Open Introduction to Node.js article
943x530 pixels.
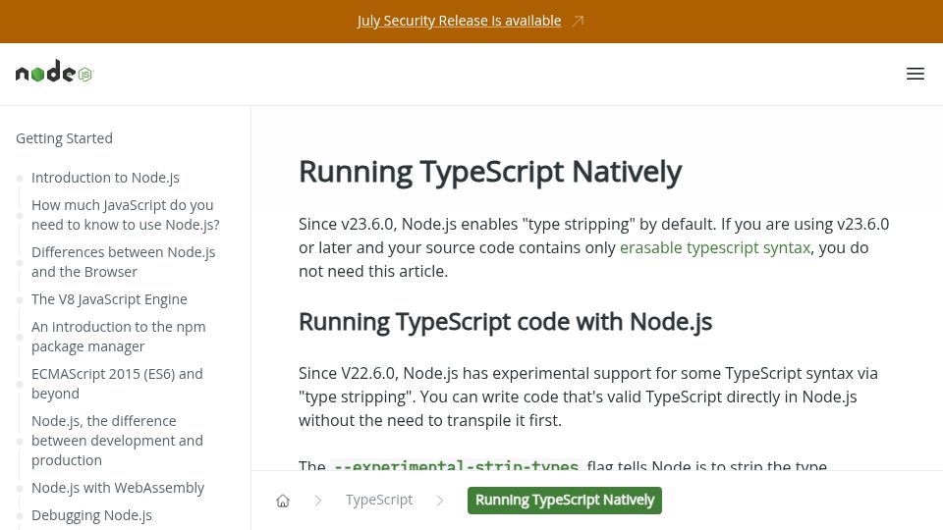pos(105,178)
